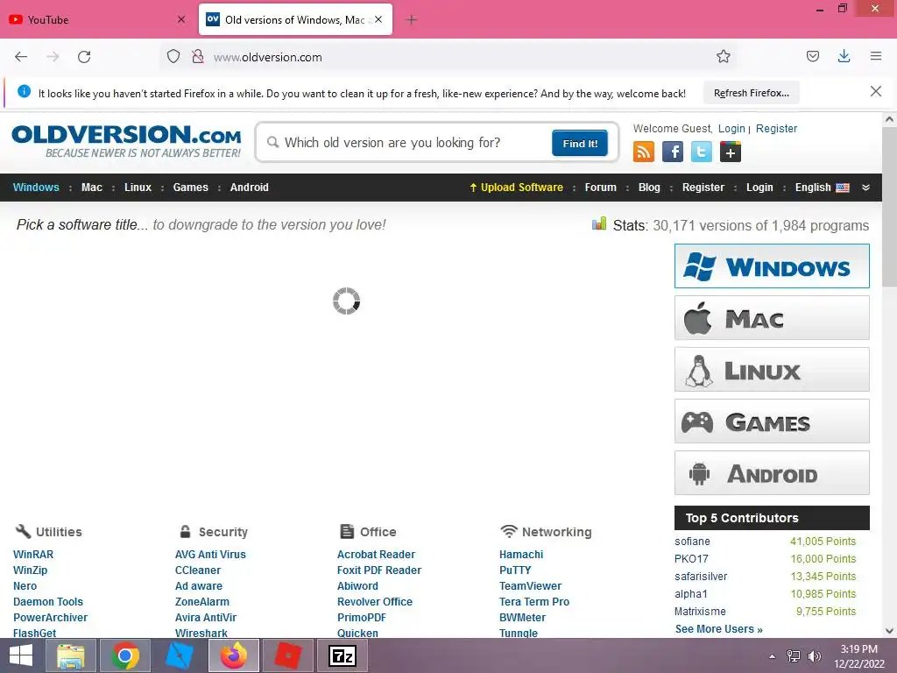Viewport: 897px width, 673px height.
Task: Open the Daemon Tools link
Action: tap(48, 601)
